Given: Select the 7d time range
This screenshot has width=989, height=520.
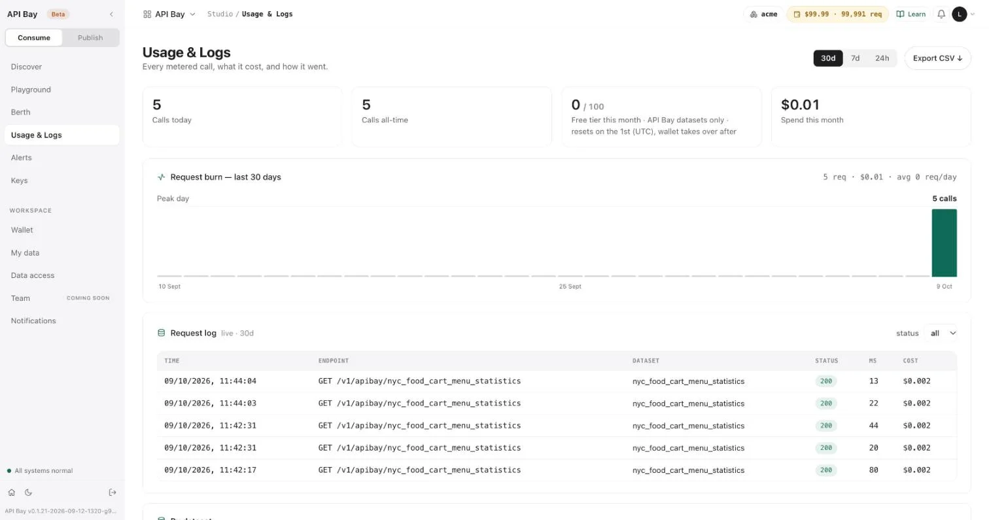Looking at the screenshot, I should click(855, 58).
